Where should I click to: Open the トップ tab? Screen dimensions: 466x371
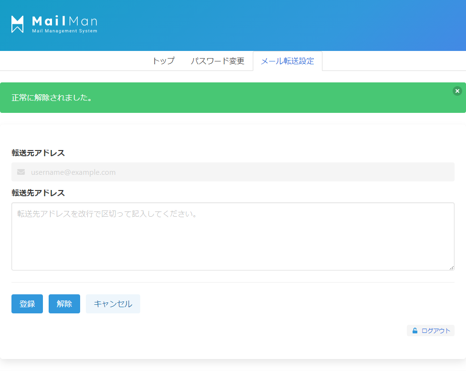click(x=163, y=61)
